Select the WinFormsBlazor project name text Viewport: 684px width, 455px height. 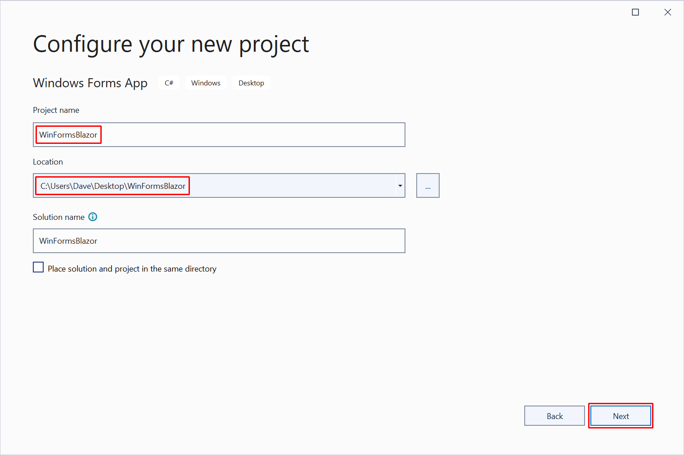pos(68,134)
